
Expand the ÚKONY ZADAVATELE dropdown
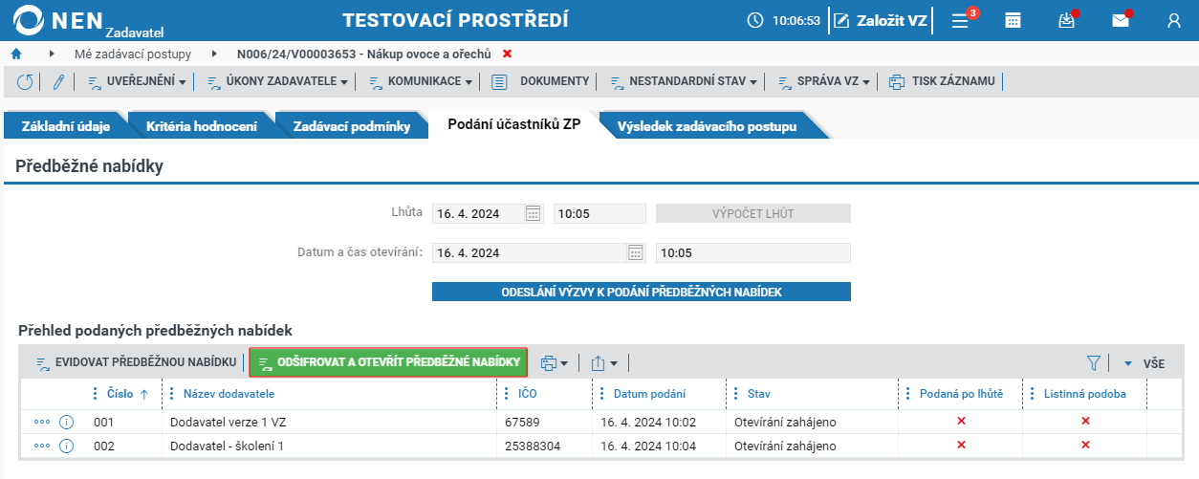(278, 82)
